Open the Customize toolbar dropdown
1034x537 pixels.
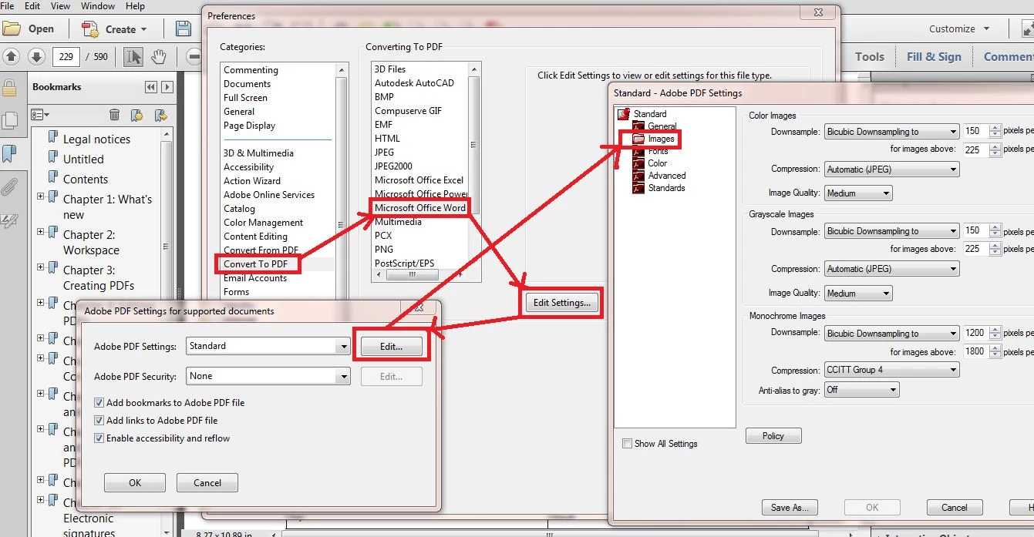959,29
